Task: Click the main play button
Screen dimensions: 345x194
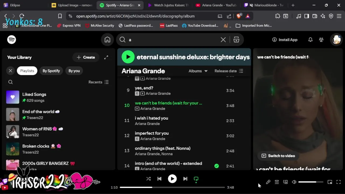Action: [172, 179]
